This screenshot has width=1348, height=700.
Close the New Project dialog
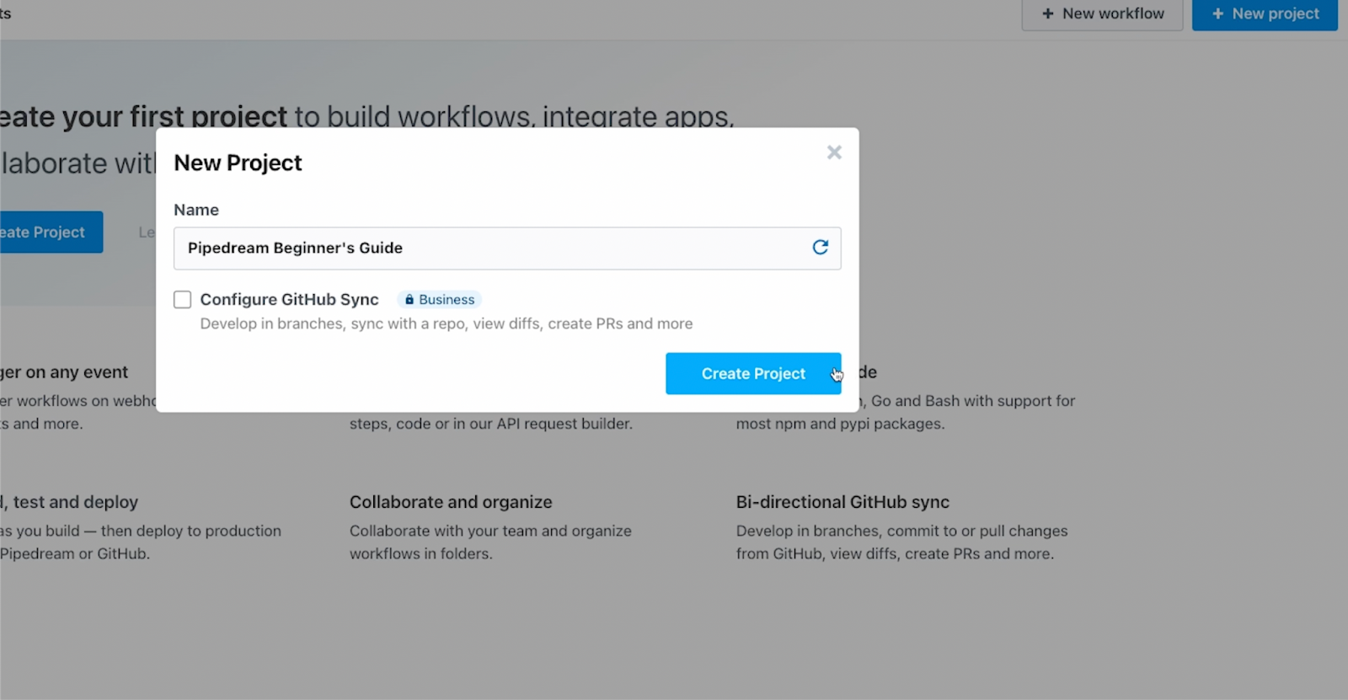pyautogui.click(x=834, y=152)
